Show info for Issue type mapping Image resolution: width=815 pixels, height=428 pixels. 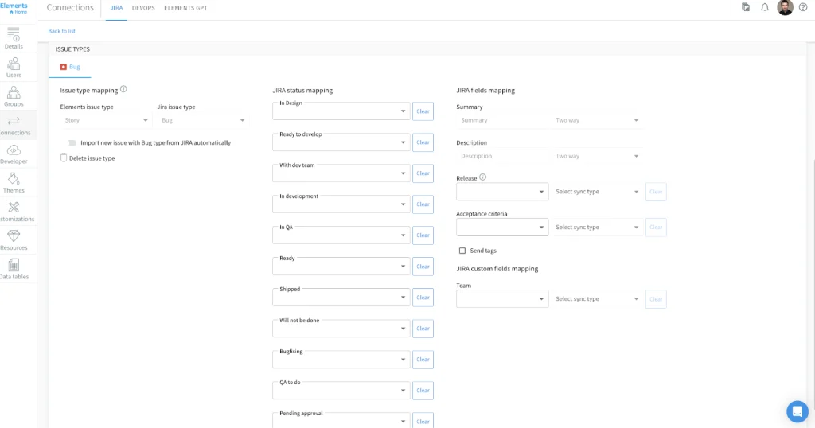(x=123, y=89)
